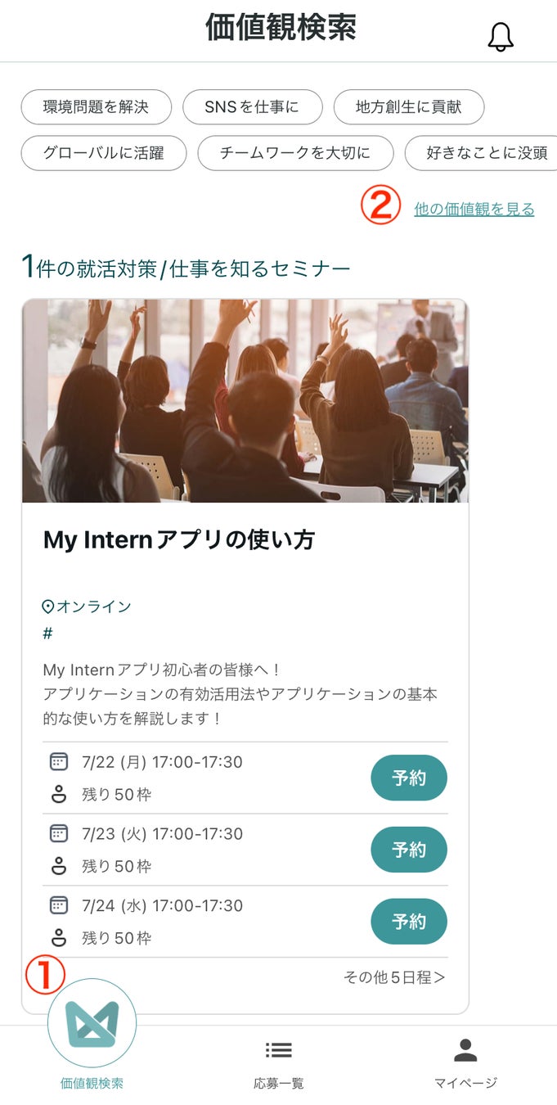Toggle the SNSを仕事に value chip
Image resolution: width=557 pixels, height=1105 pixels.
[x=252, y=107]
